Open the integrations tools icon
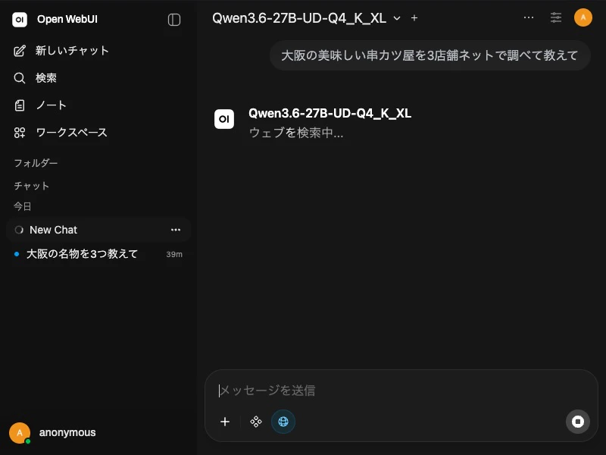606x455 pixels. 256,422
